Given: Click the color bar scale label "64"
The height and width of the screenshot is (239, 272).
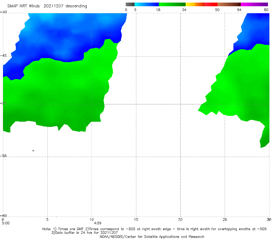Looking at the screenshot, I should point(239,10).
